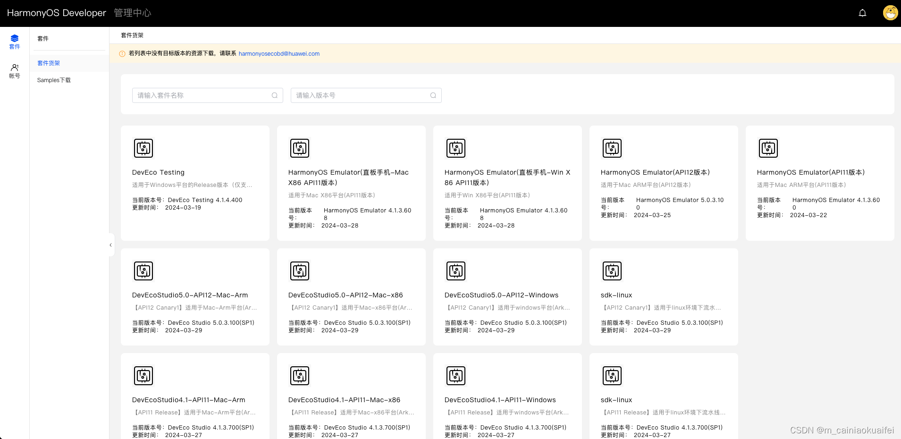Image resolution: width=901 pixels, height=439 pixels.
Task: Collapse the sidebar with the arrow handle
Action: (x=111, y=245)
